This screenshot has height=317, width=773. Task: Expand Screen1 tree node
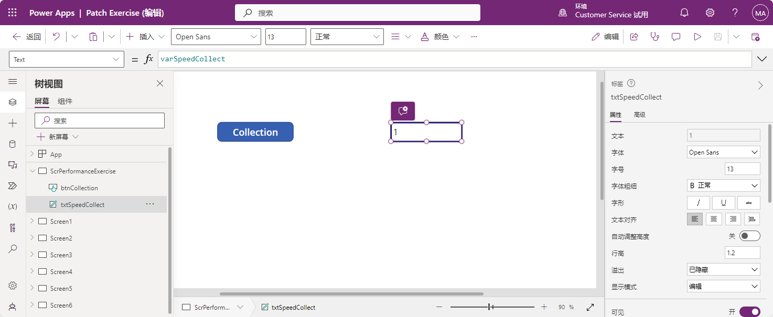pyautogui.click(x=32, y=221)
